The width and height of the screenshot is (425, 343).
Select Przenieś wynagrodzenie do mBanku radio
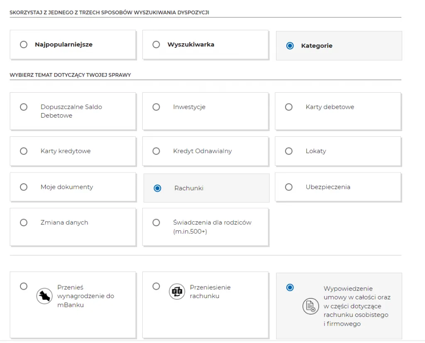coord(24,286)
